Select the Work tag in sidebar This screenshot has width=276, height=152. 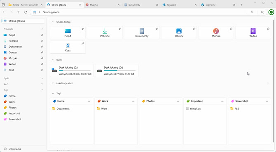click(x=23, y=102)
